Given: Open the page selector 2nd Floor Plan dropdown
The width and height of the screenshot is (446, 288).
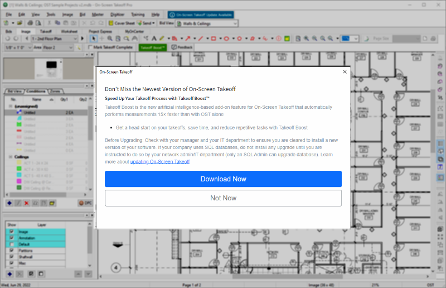Looking at the screenshot, I should point(54,39).
